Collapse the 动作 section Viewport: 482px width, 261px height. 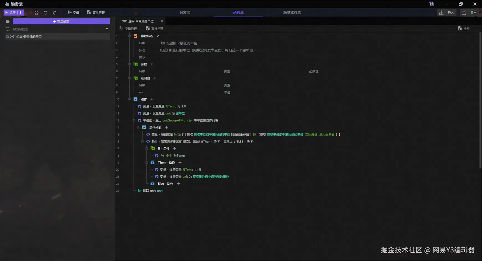coord(129,99)
